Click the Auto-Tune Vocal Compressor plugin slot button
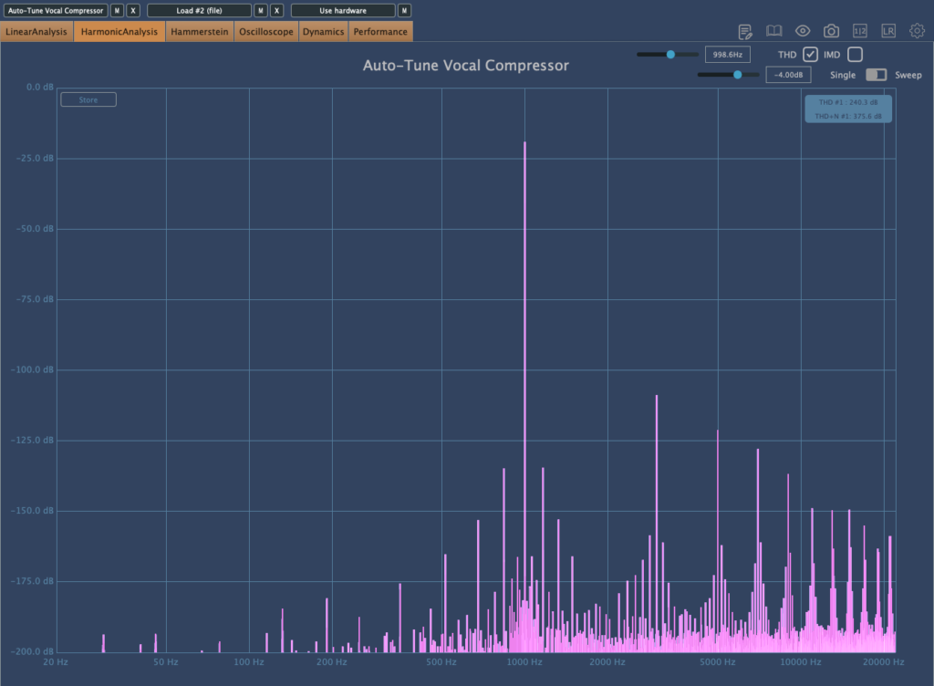 click(x=56, y=11)
